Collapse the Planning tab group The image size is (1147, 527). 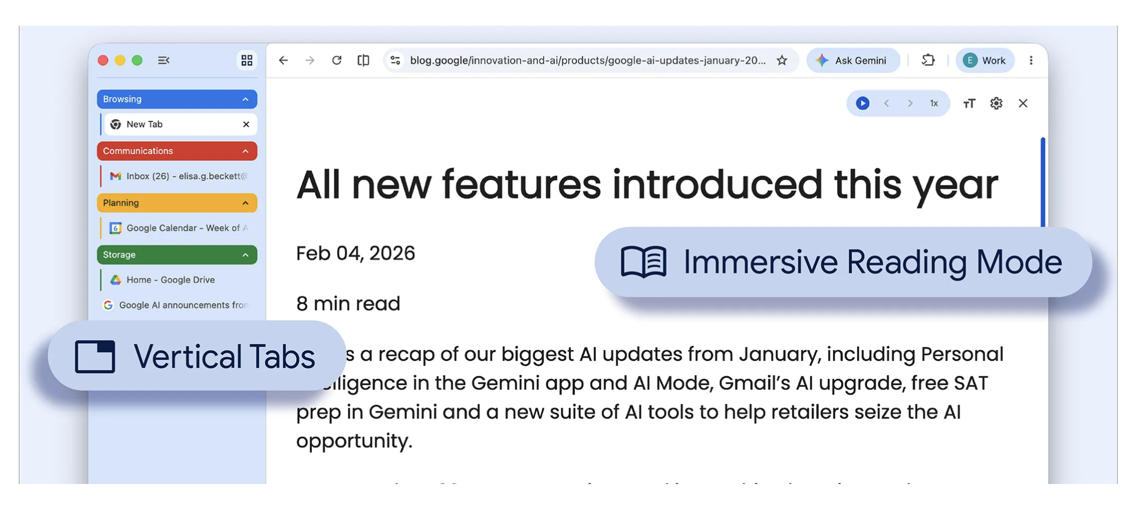245,203
